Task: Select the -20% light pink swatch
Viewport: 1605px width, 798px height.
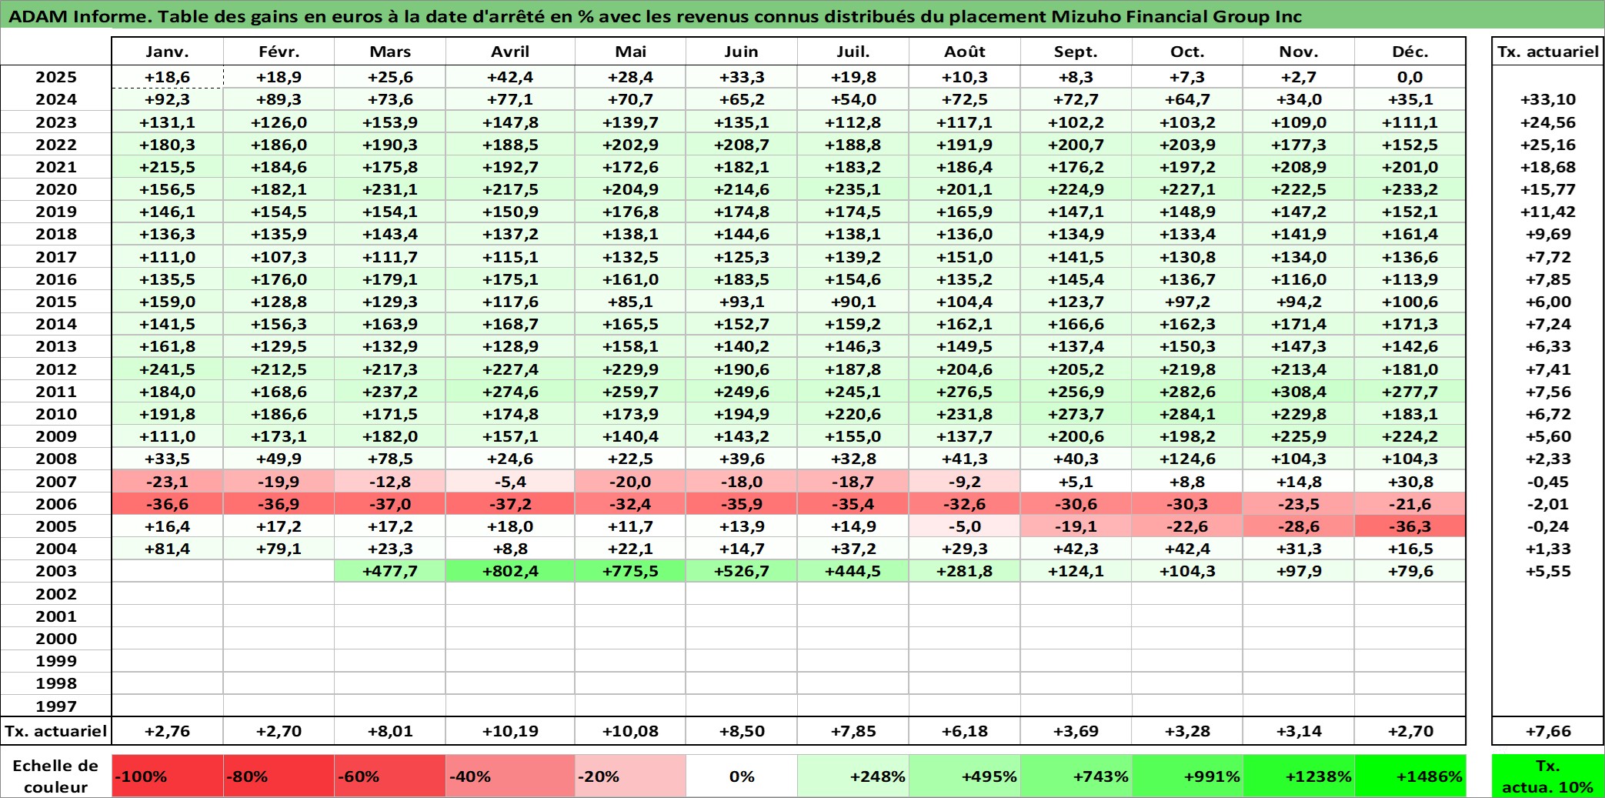Action: pos(630,776)
